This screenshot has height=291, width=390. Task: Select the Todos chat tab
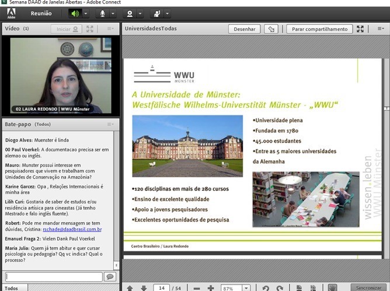pos(12,288)
